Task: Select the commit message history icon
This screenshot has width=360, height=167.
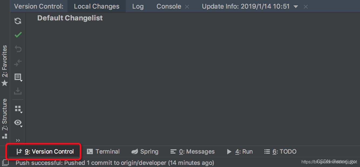Action: [18, 77]
